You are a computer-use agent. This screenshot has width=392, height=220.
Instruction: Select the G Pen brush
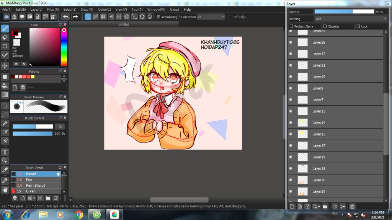(x=36, y=191)
